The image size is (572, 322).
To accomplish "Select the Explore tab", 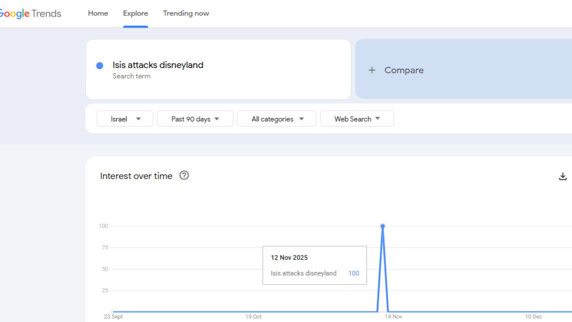I will pos(136,13).
